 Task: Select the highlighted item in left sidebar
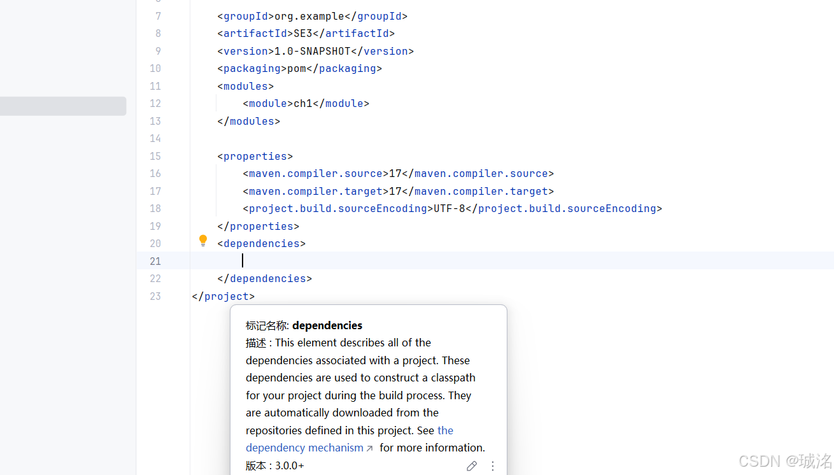[x=63, y=106]
